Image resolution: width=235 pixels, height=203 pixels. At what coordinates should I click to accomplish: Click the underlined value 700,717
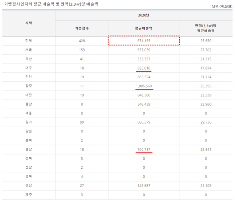tap(144, 150)
